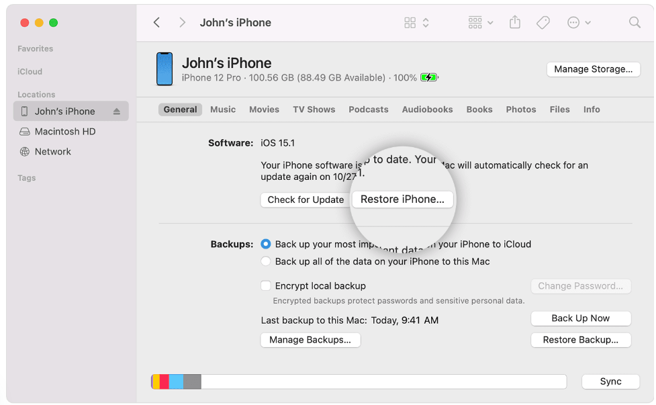Expand the Tags sidebar section
Image resolution: width=656 pixels, height=405 pixels.
pos(26,178)
